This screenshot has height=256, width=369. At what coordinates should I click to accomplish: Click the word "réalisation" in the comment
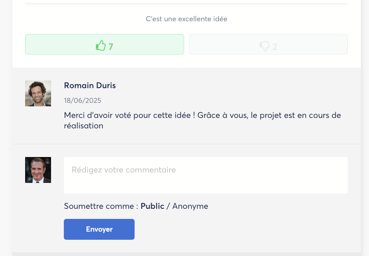(x=84, y=126)
